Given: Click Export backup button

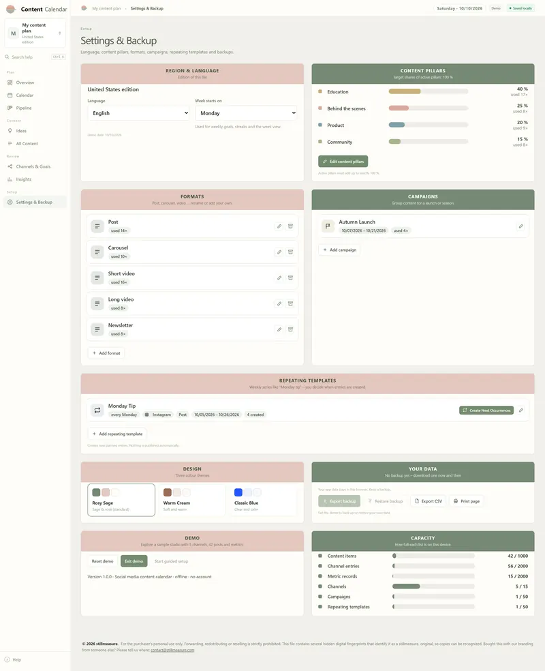Looking at the screenshot, I should pyautogui.click(x=339, y=501).
